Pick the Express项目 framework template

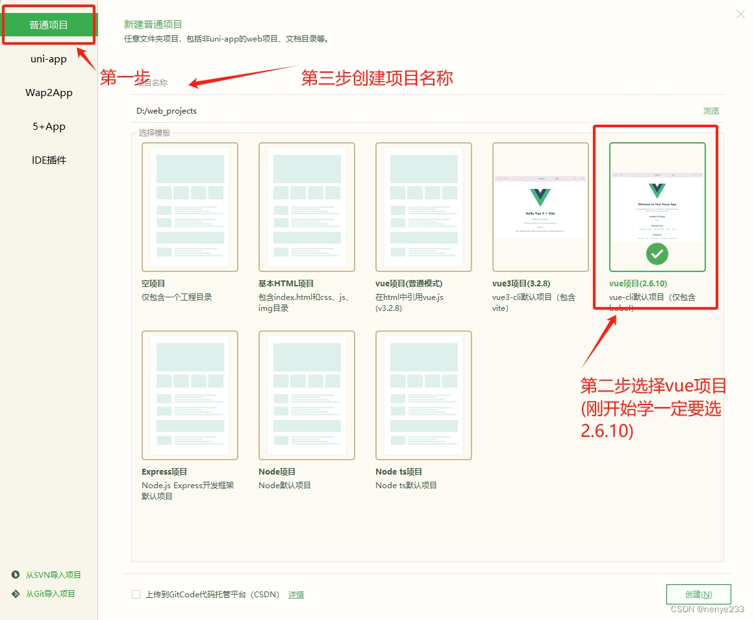tap(190, 394)
